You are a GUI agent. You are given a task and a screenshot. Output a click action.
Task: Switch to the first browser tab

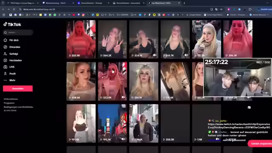coord(23,3)
